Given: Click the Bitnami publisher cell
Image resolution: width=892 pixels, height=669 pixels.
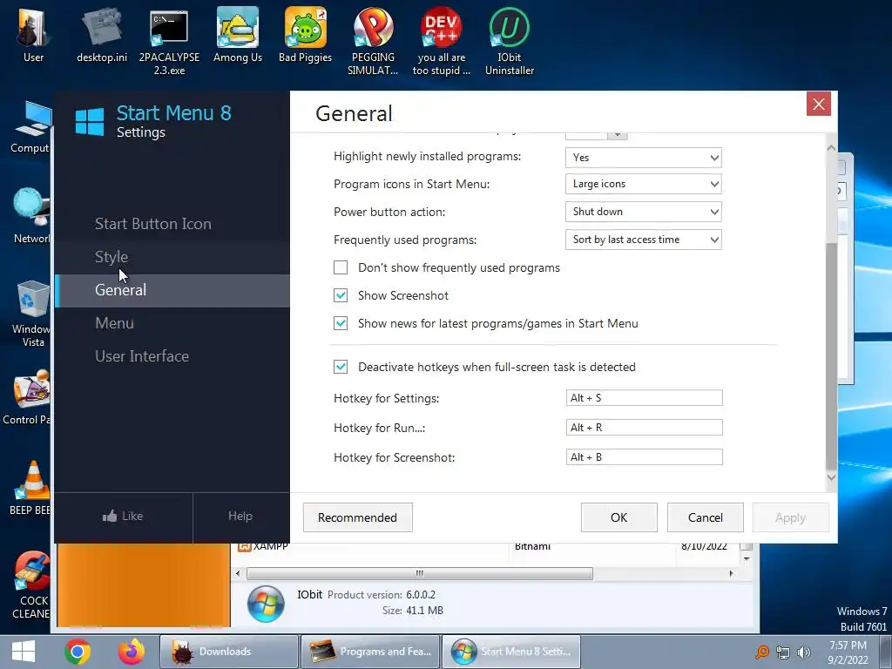Looking at the screenshot, I should 532,547.
